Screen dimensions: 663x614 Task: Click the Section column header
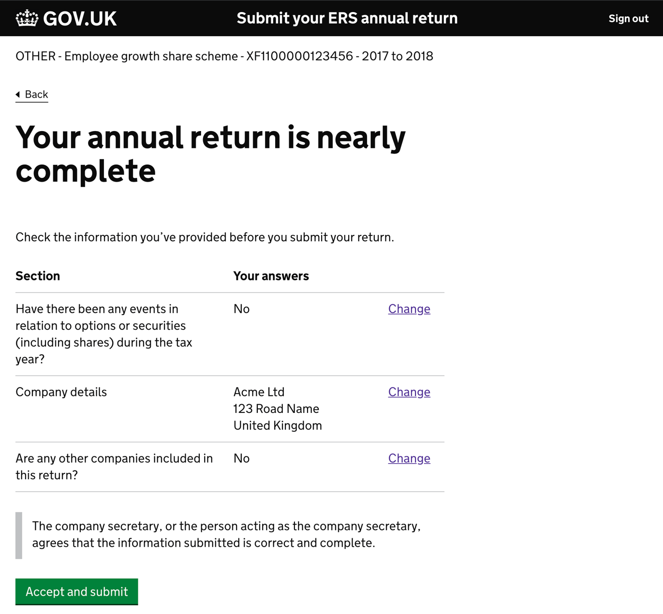point(38,276)
